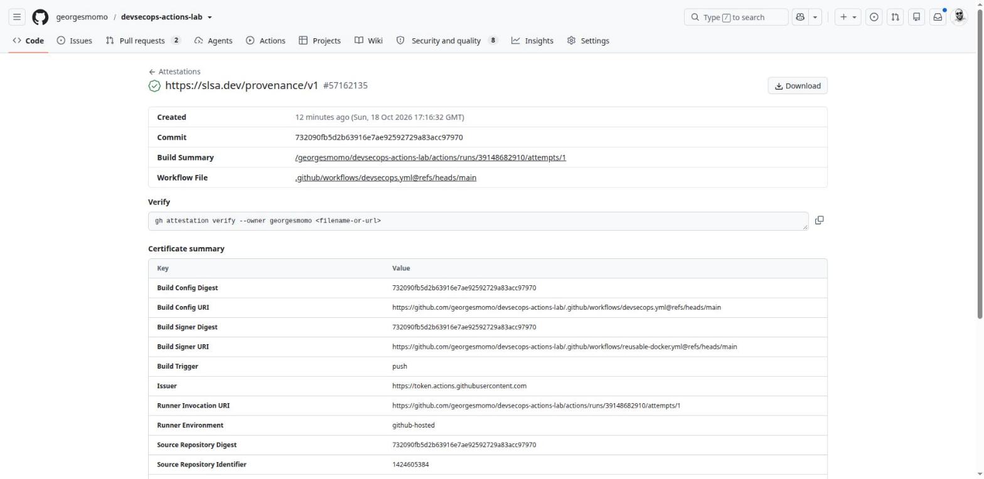Select the commit hash 732090fb... in Commit row
The height and width of the screenshot is (479, 984).
point(379,137)
